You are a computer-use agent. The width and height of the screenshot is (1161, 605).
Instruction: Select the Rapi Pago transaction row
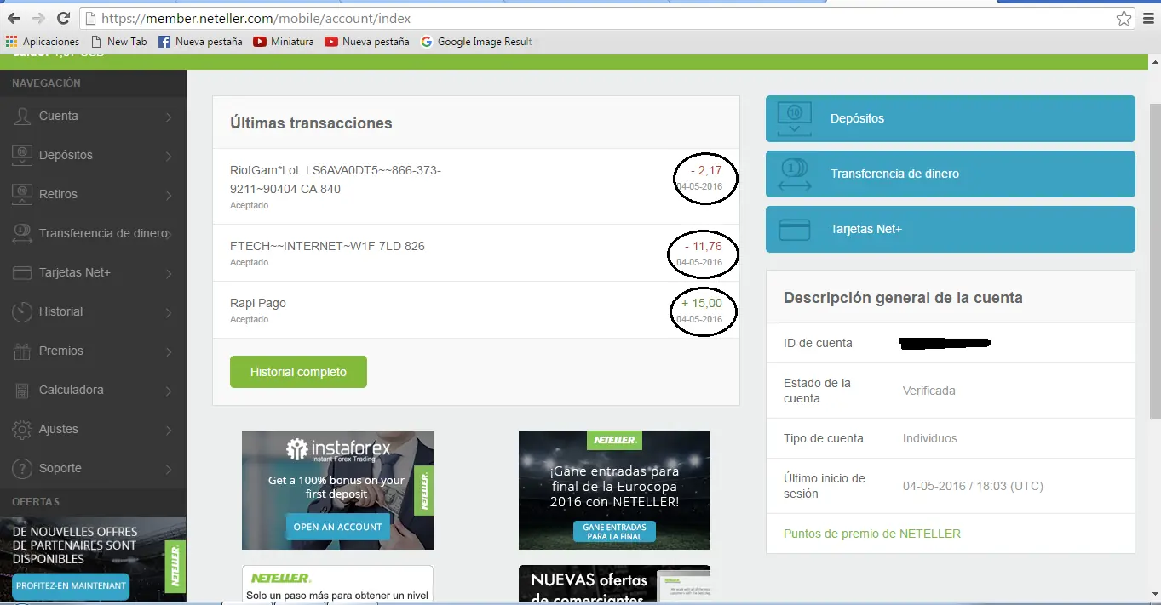pos(476,310)
